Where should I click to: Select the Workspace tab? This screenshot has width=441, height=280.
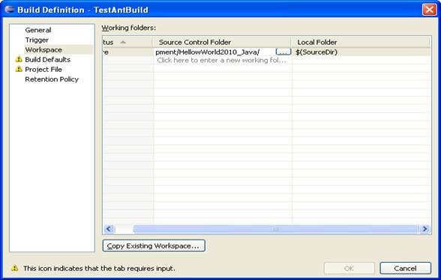(x=43, y=49)
